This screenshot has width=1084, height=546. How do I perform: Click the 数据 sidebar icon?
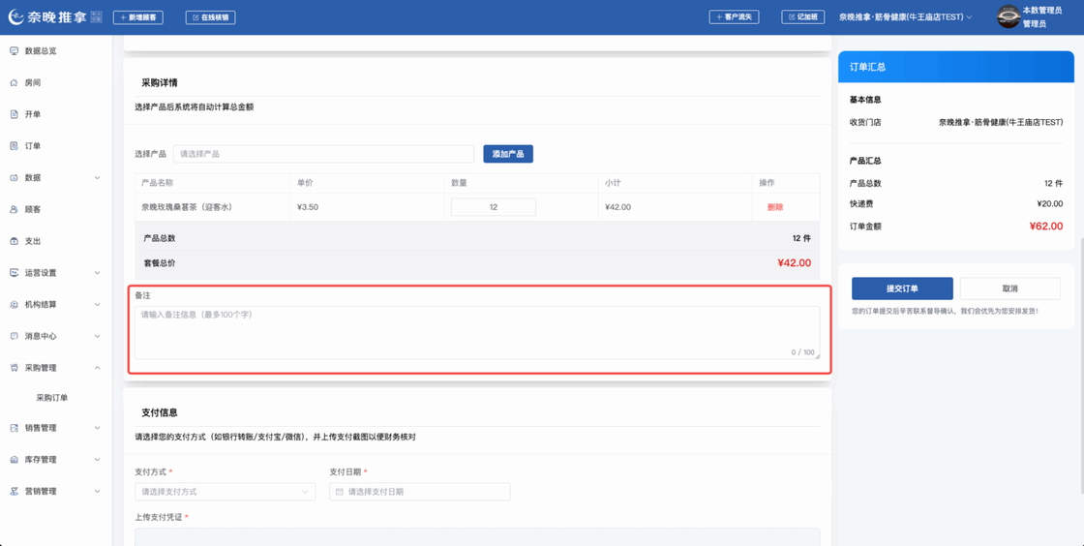click(x=14, y=177)
